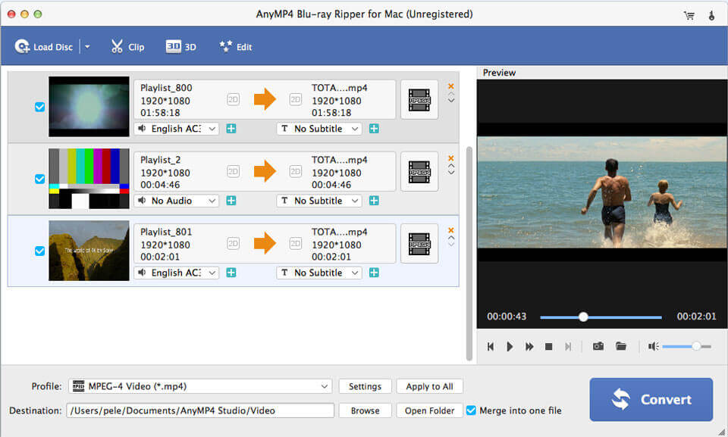Click the registration key icon
The image size is (728, 437).
pyautogui.click(x=711, y=14)
